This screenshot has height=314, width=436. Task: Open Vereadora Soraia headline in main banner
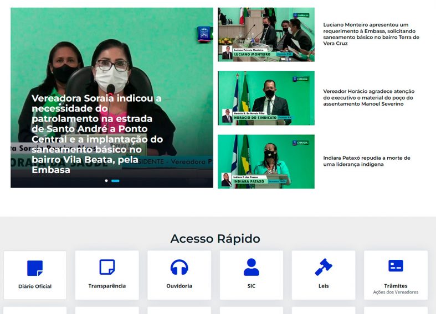click(x=97, y=134)
